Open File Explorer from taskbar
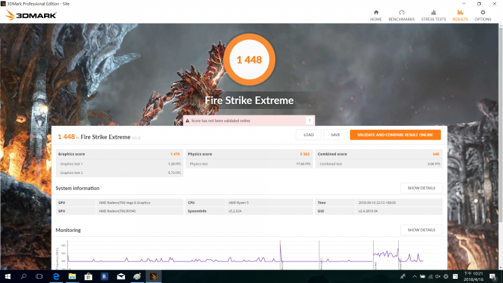Screen dimensions: 503x283 (x=72, y=277)
